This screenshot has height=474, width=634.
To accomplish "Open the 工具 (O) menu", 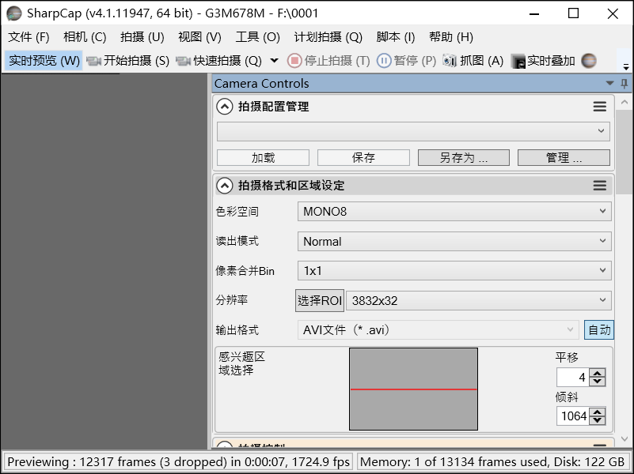I will 257,37.
